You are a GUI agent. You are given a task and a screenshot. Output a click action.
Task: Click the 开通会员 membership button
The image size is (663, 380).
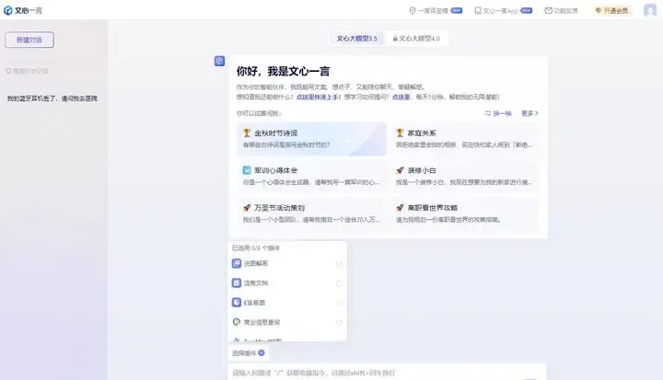[x=611, y=10]
